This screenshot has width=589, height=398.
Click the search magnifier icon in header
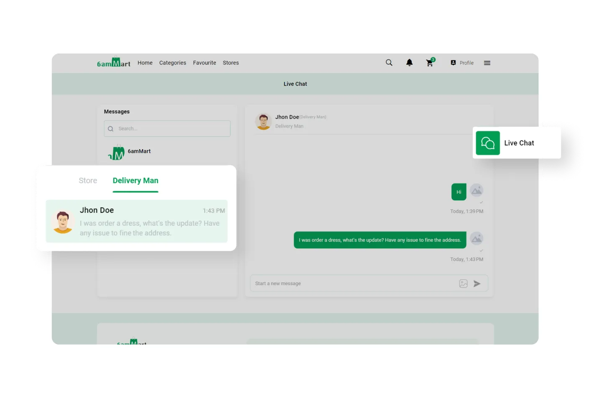(389, 63)
